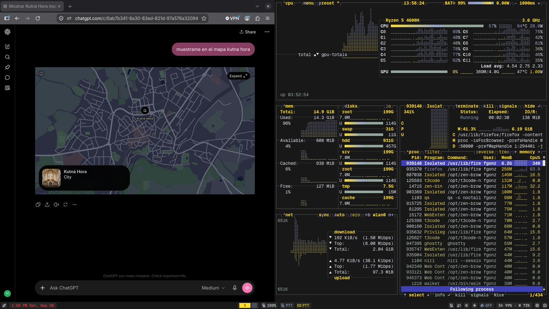Read the response aloud

(56, 205)
